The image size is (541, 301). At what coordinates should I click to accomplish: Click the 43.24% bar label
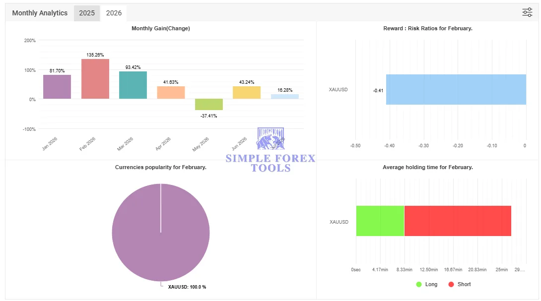pos(247,82)
